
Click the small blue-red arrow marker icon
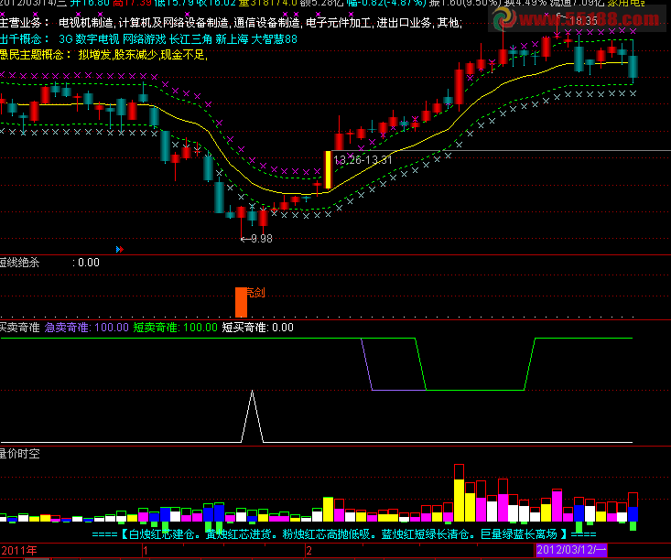pyautogui.click(x=119, y=249)
